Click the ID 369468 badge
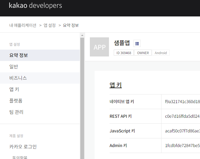This screenshot has height=159, width=200. pos(124,53)
